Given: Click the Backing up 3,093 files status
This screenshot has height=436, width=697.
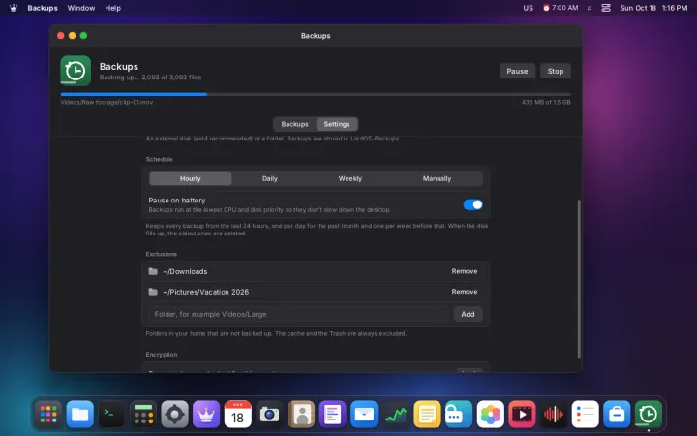Looking at the screenshot, I should tap(150, 77).
